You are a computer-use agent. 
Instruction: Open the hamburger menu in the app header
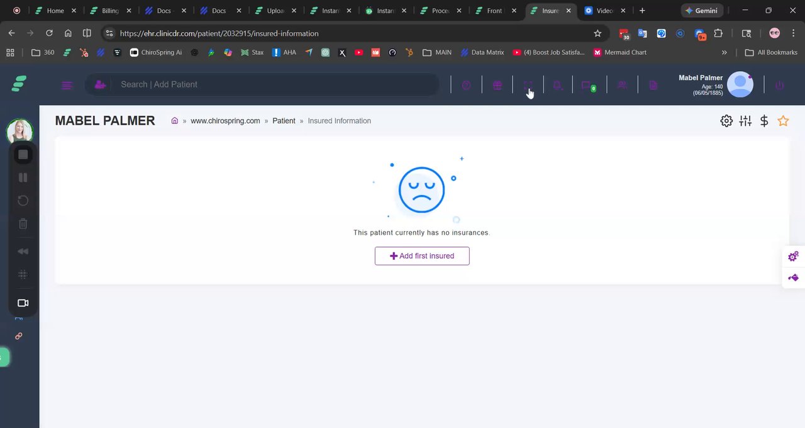67,85
